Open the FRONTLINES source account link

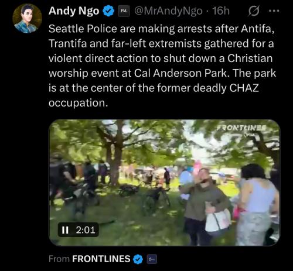[x=101, y=259]
